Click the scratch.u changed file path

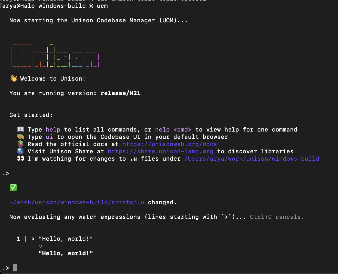[x=77, y=202]
